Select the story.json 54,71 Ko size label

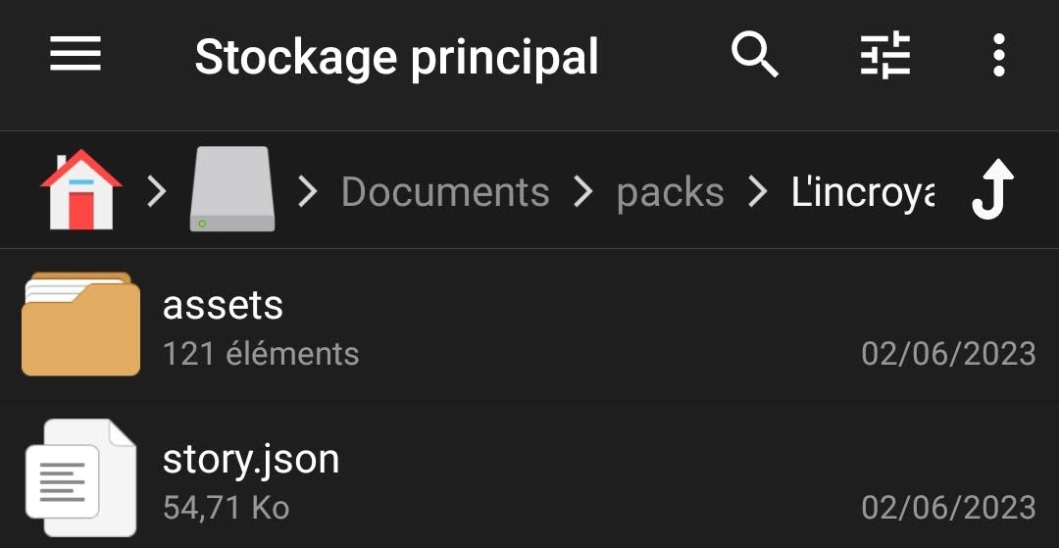point(227,508)
